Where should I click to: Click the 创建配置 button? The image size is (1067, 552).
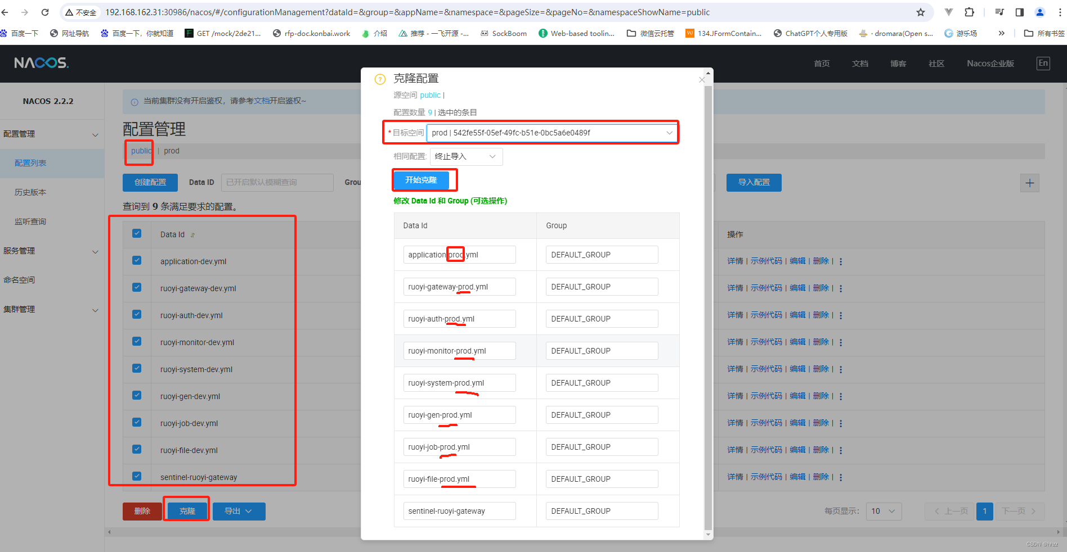[x=150, y=182]
